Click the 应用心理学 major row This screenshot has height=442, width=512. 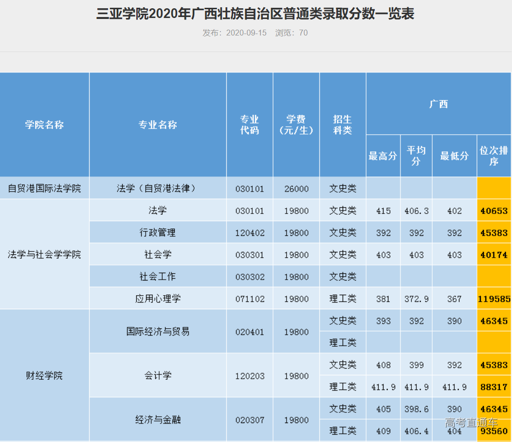click(157, 299)
